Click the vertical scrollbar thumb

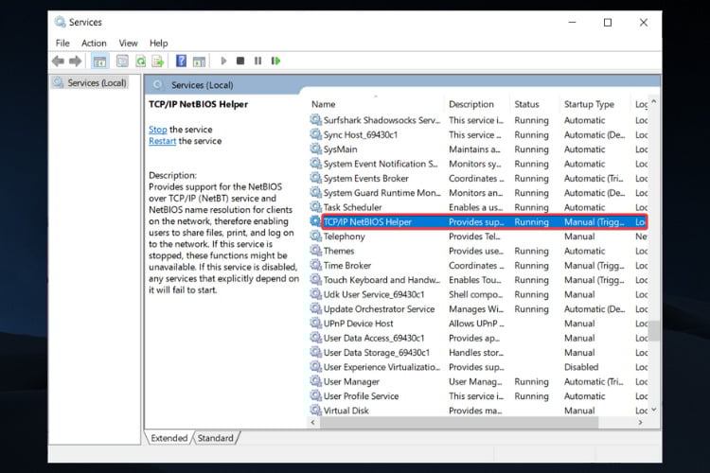click(653, 331)
